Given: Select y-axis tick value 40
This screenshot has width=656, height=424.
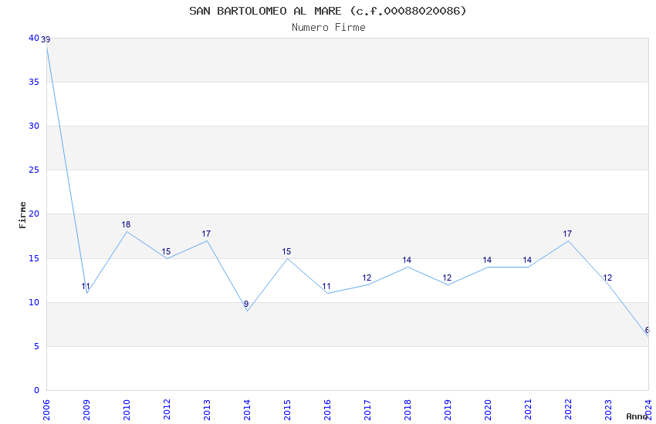Looking at the screenshot, I should tap(33, 38).
